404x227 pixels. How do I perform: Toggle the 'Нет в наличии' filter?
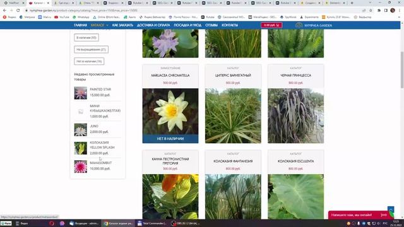click(89, 61)
